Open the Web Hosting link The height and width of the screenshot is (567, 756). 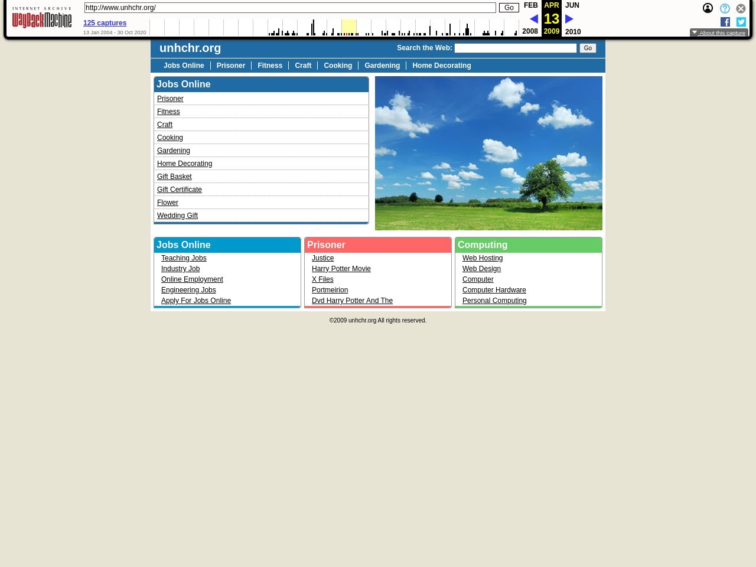[483, 258]
